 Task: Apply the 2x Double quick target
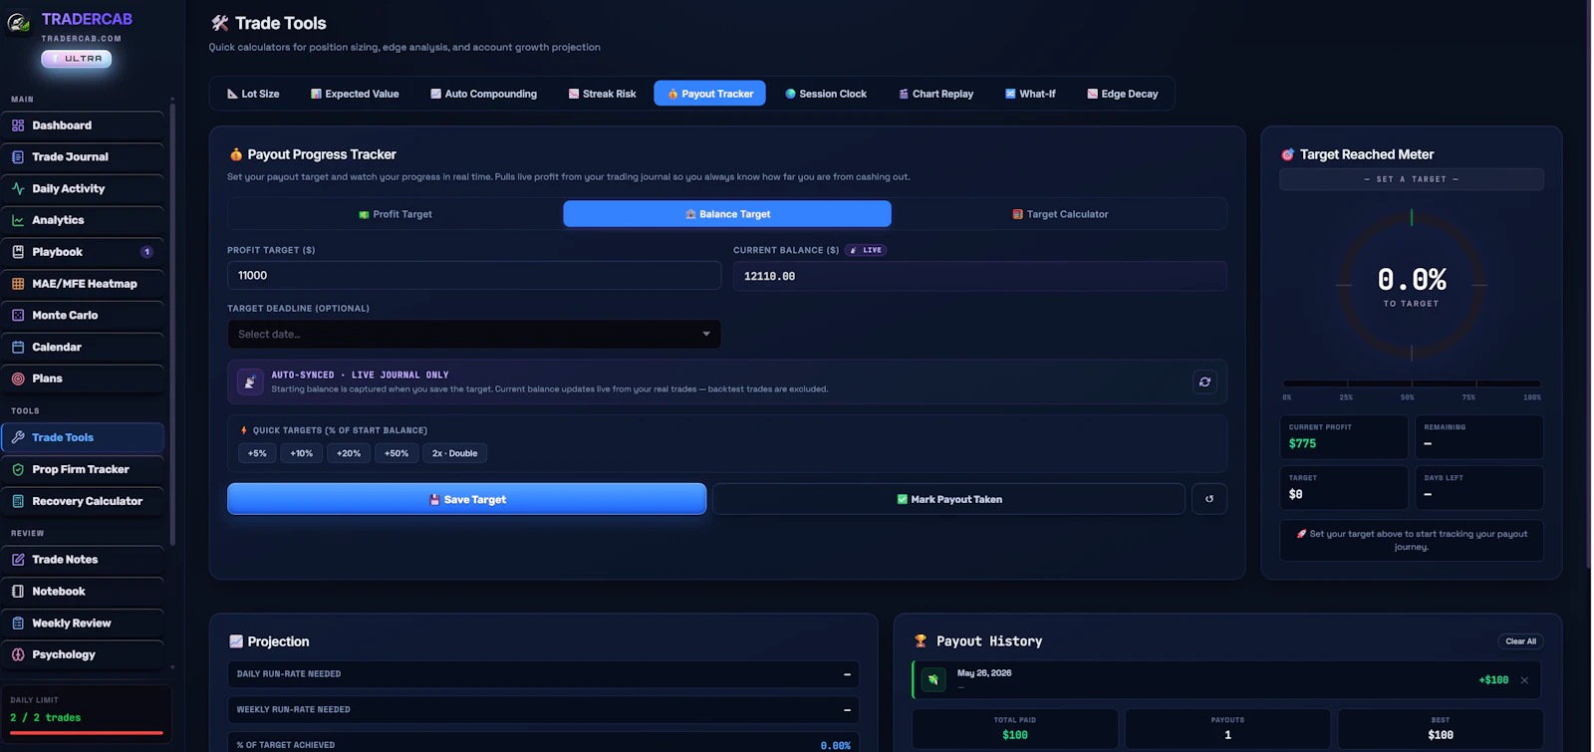point(454,453)
